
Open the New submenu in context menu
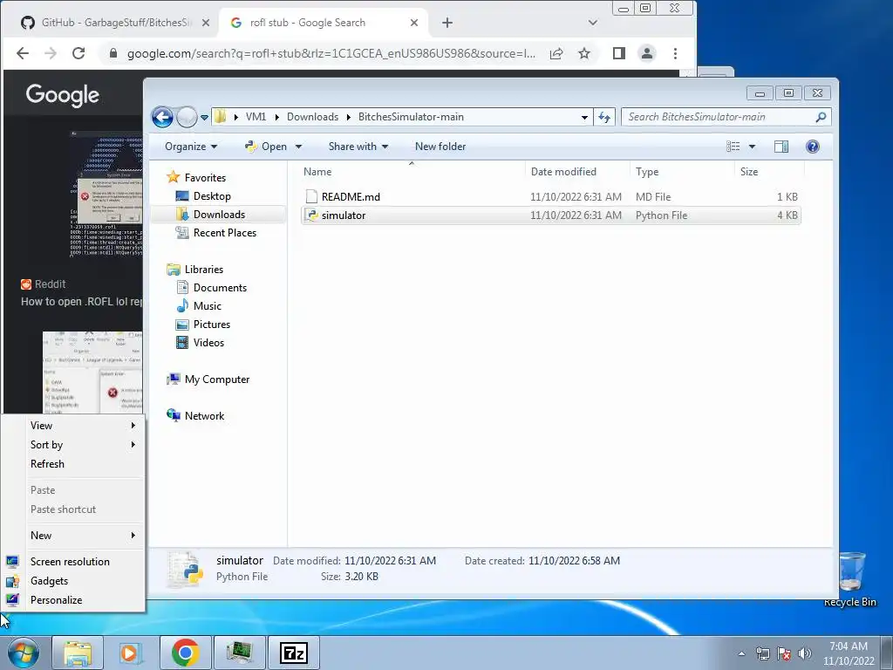pos(73,536)
